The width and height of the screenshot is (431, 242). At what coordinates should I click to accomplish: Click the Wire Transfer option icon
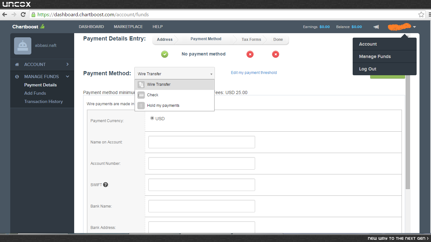click(x=141, y=84)
